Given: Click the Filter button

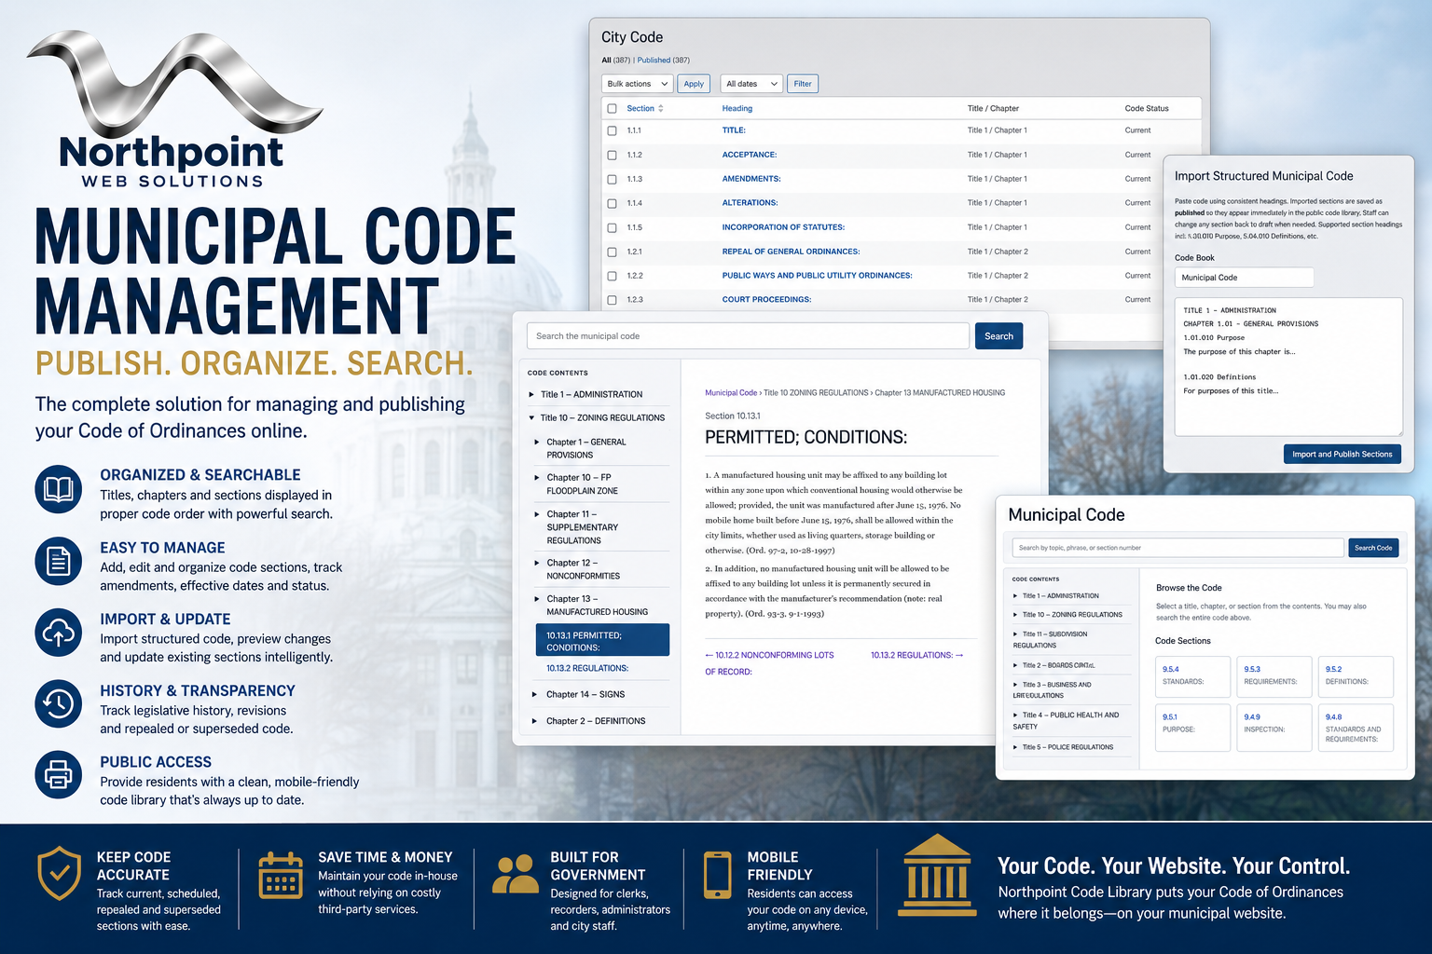Looking at the screenshot, I should pyautogui.click(x=803, y=84).
